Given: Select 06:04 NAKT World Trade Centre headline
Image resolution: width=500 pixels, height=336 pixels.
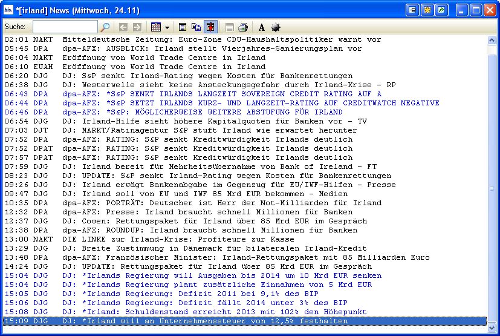Looking at the screenshot, I should click(x=245, y=58).
